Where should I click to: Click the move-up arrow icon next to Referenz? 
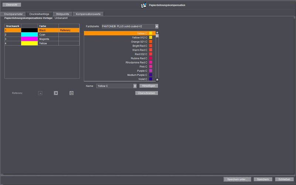coord(40,93)
